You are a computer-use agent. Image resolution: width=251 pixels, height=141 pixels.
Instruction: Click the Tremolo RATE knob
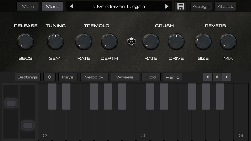(x=84, y=42)
